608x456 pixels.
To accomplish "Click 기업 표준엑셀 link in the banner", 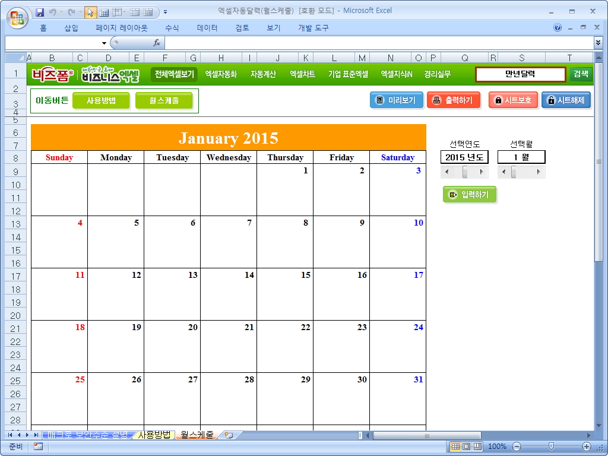I will (x=348, y=74).
